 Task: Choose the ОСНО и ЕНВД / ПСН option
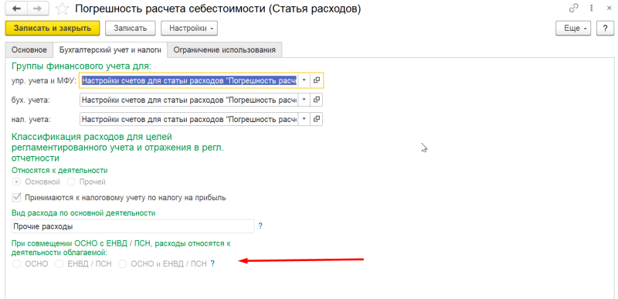(x=123, y=264)
